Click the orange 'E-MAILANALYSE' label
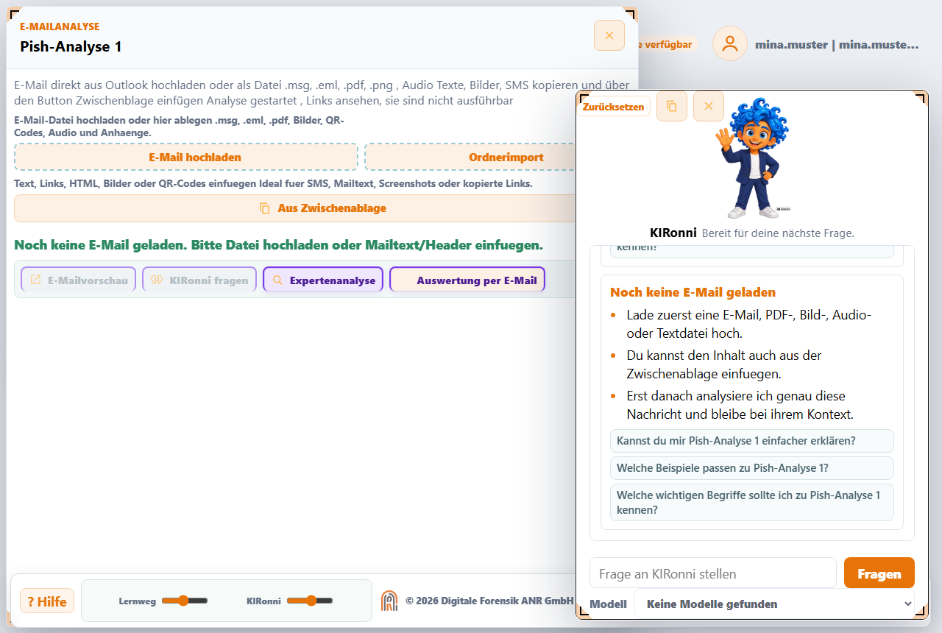 click(x=60, y=26)
